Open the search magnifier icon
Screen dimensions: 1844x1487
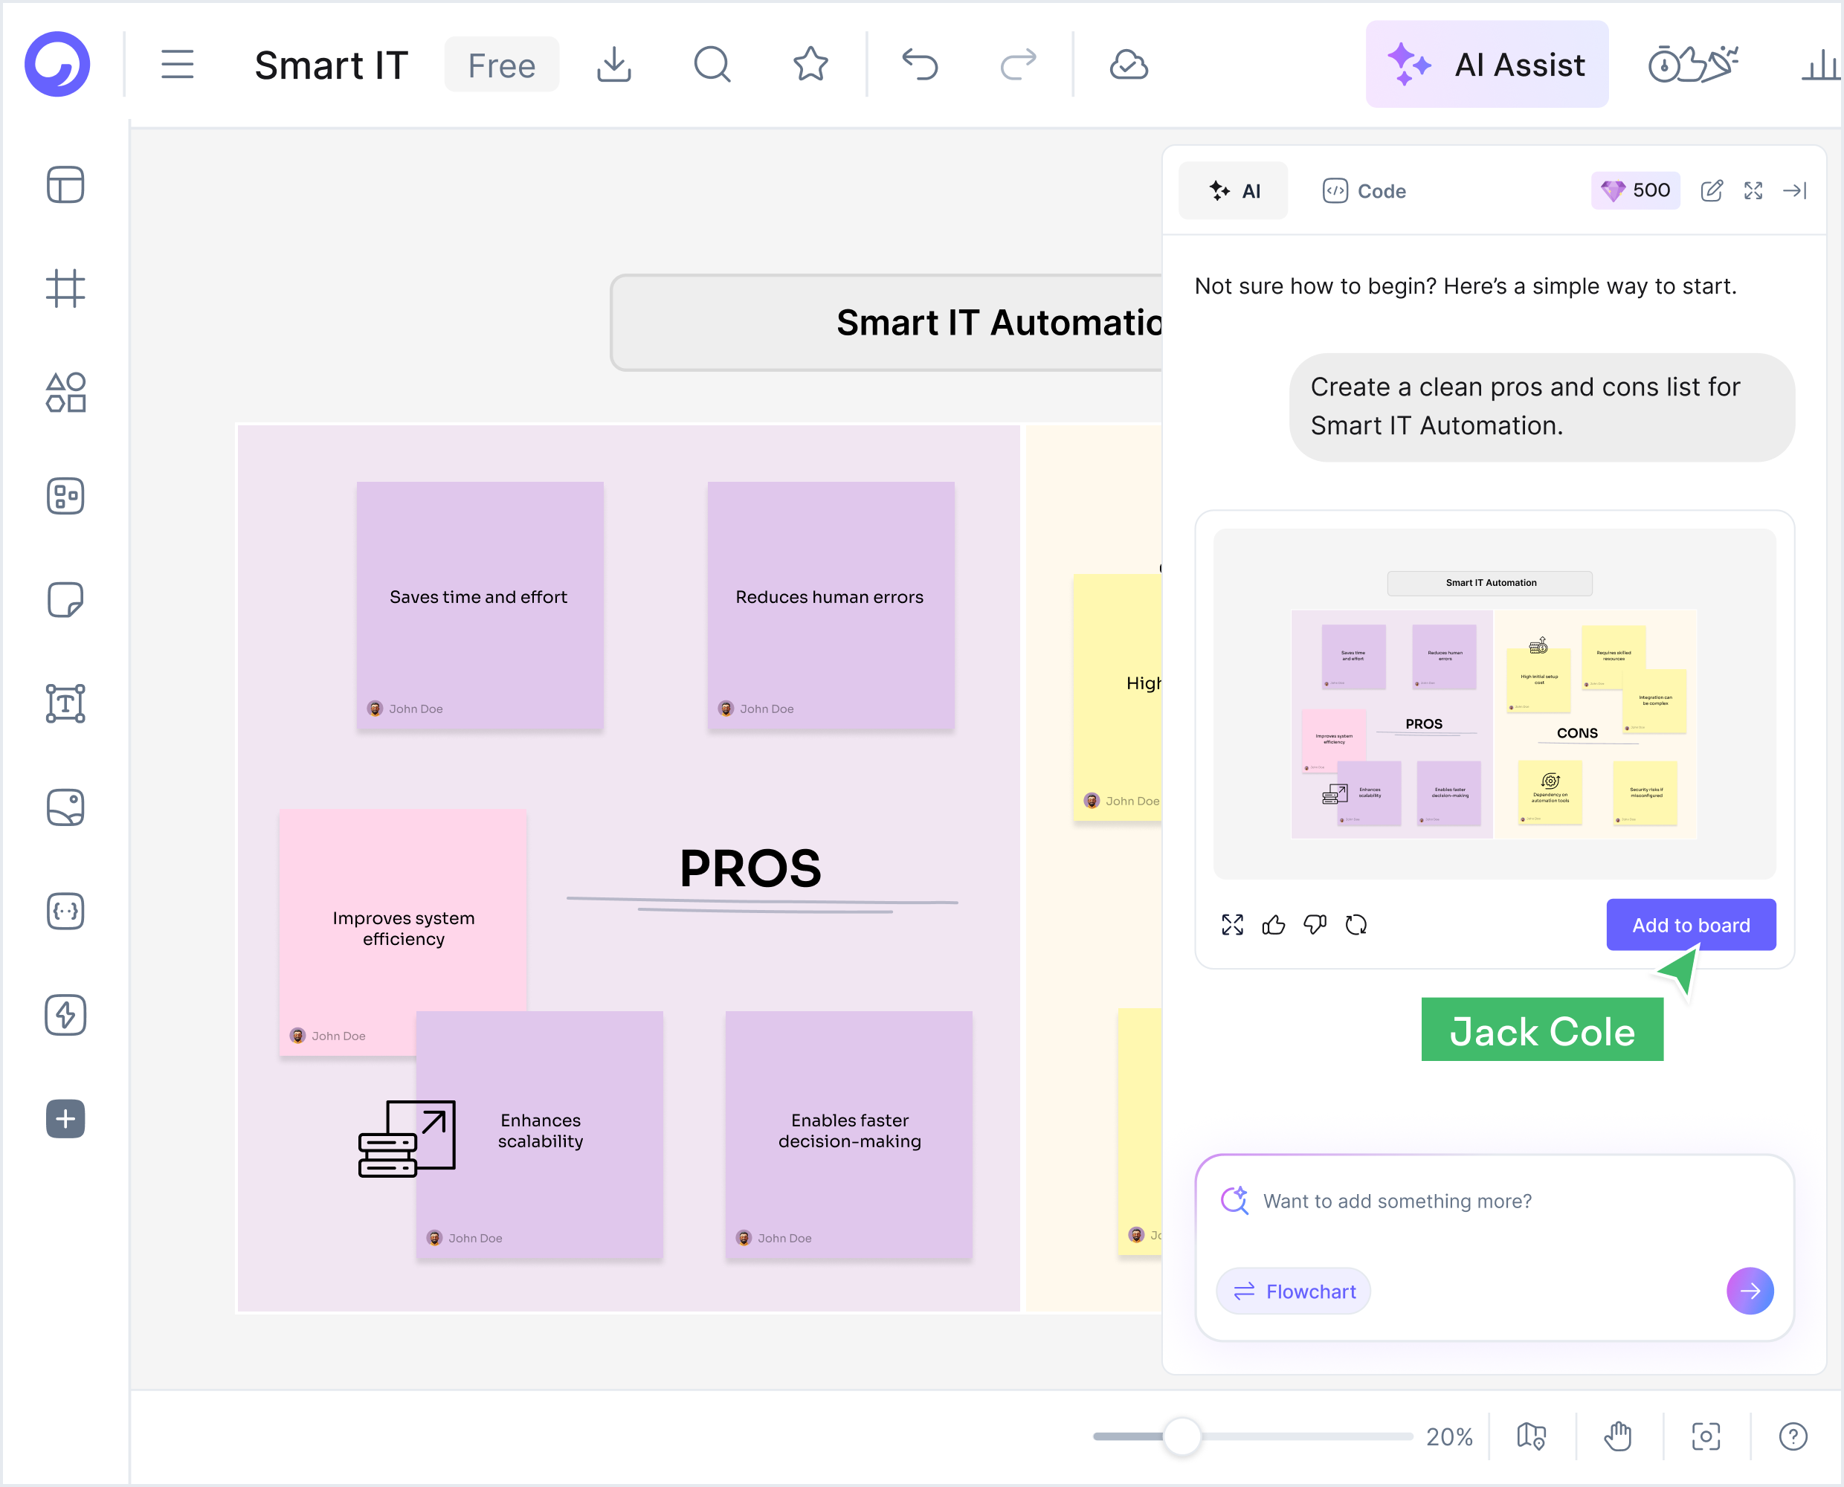(x=712, y=64)
